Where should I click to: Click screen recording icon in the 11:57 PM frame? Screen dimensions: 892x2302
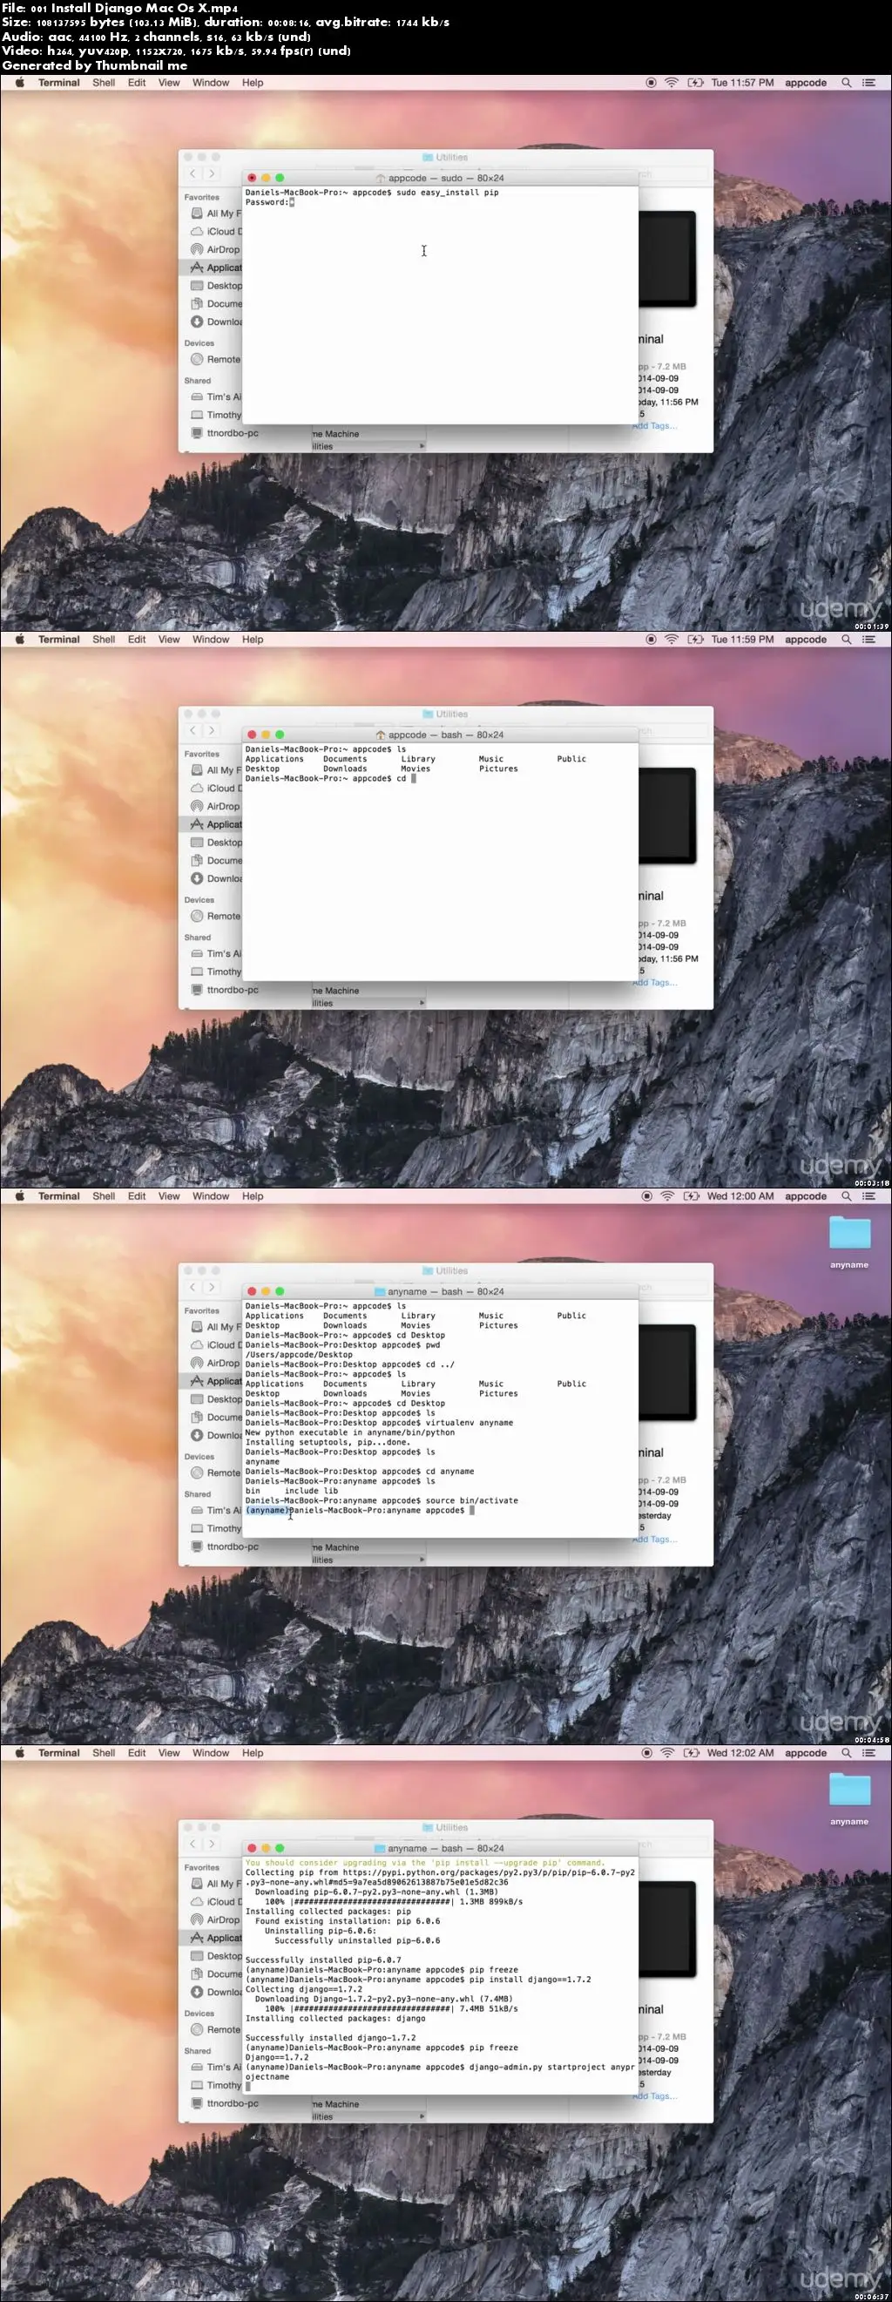(650, 82)
